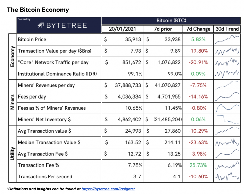Select the Fees per day trend sparkline

(x=227, y=97)
